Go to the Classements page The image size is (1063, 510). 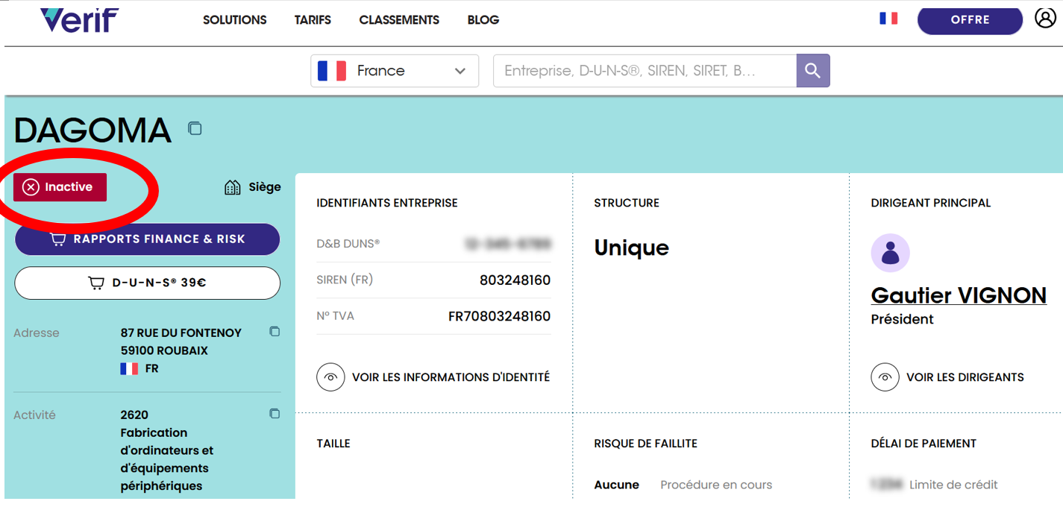(x=399, y=20)
